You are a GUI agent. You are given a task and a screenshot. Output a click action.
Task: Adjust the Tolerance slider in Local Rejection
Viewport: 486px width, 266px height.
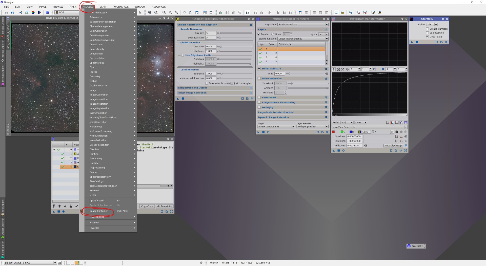[x=235, y=74]
